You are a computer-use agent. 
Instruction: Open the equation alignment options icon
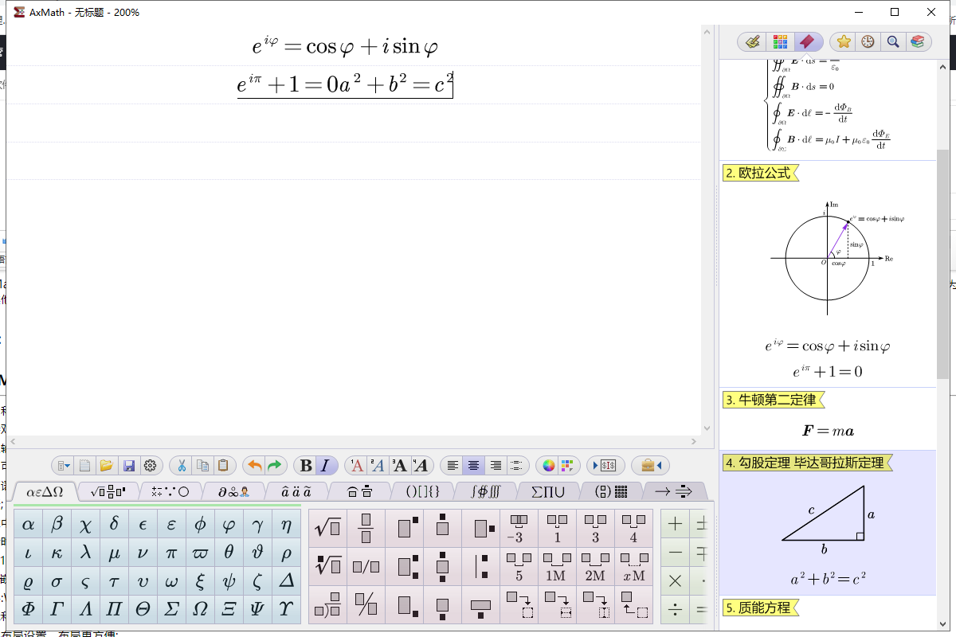[516, 465]
